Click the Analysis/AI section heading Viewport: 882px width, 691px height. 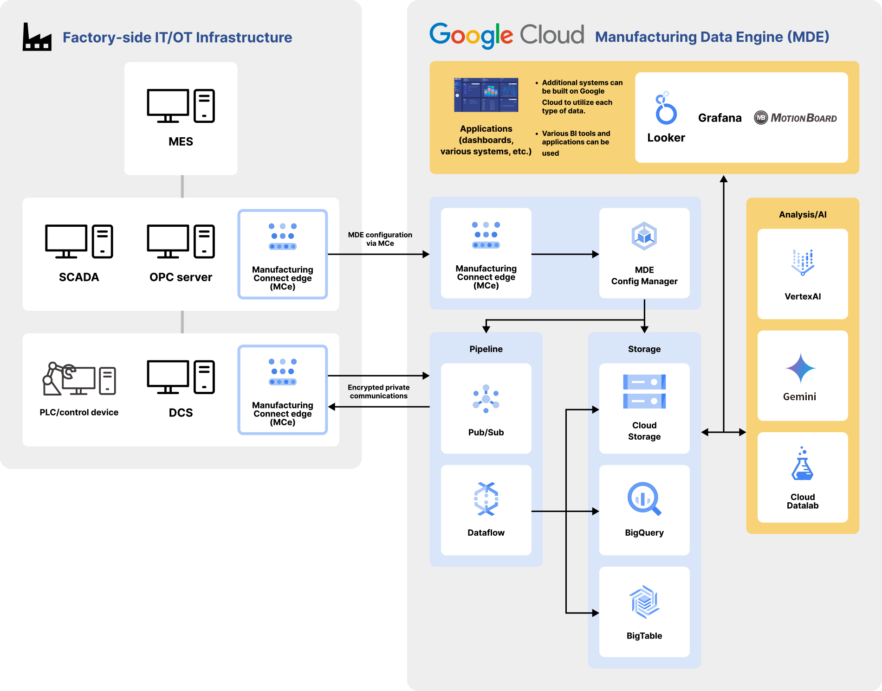click(x=803, y=215)
